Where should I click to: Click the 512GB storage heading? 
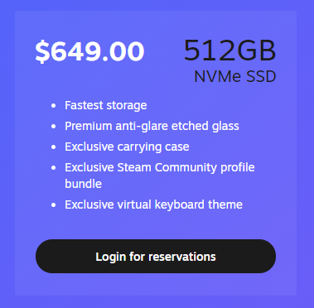pyautogui.click(x=229, y=51)
